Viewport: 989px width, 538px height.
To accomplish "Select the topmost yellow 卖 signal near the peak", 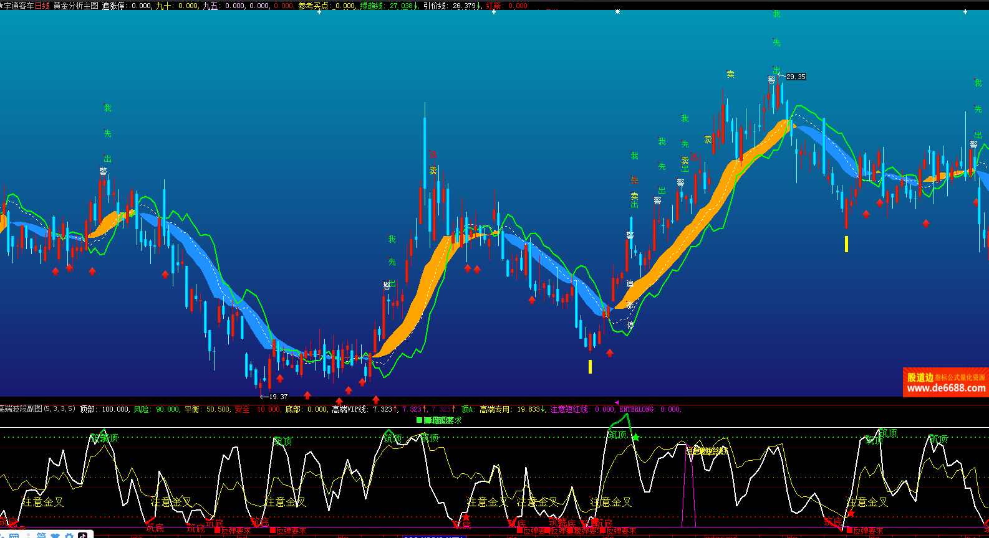I will [x=730, y=74].
